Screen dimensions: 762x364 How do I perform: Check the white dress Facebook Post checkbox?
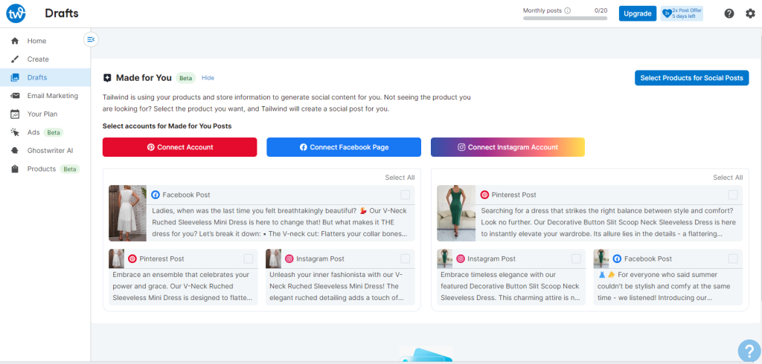pos(406,195)
